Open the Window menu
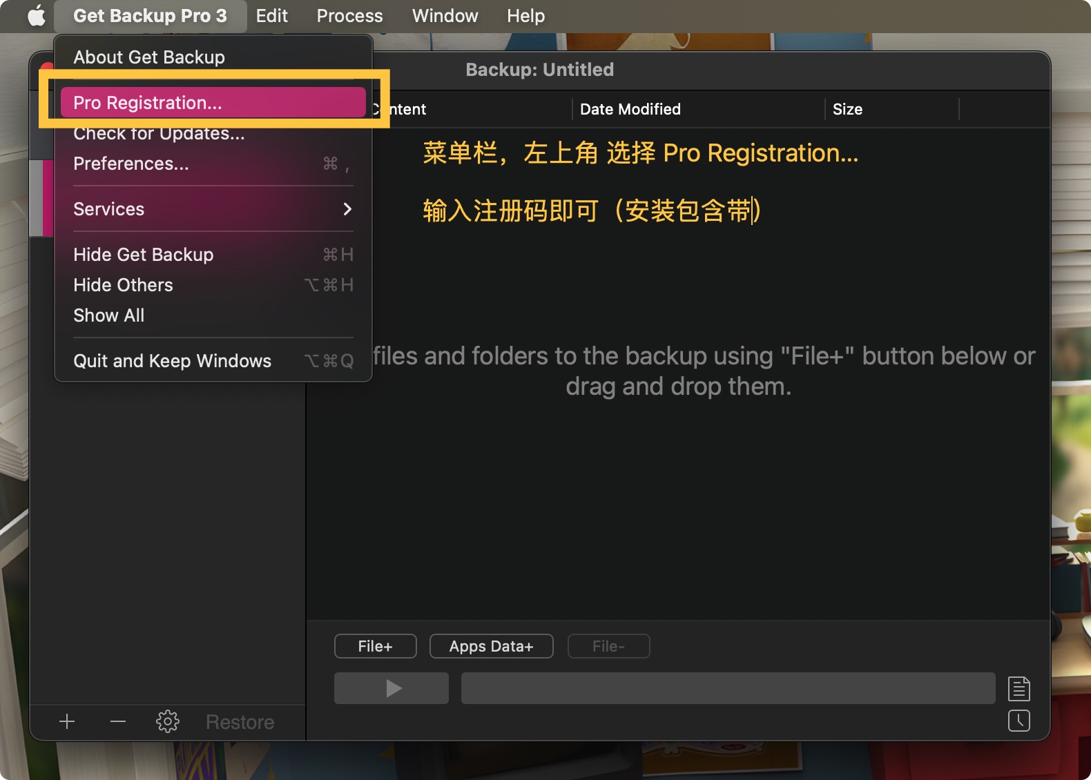 point(445,15)
